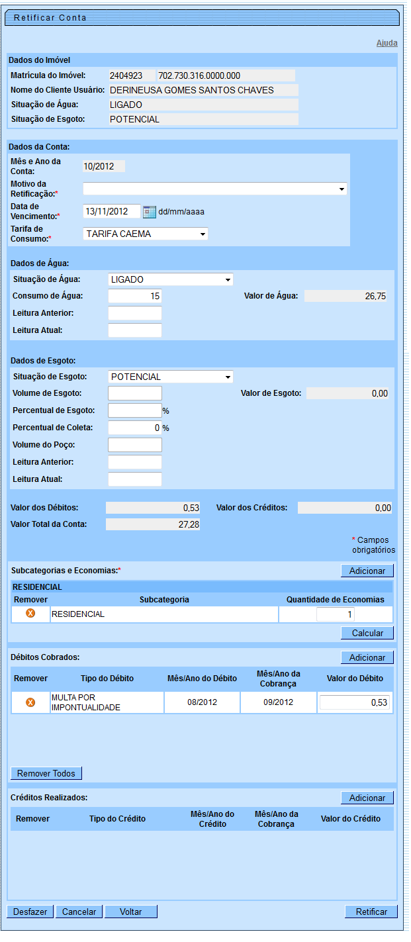411x942 pixels.
Task: Click the MULTA POR IMPONTUALIDADE debit type cell
Action: [x=107, y=702]
